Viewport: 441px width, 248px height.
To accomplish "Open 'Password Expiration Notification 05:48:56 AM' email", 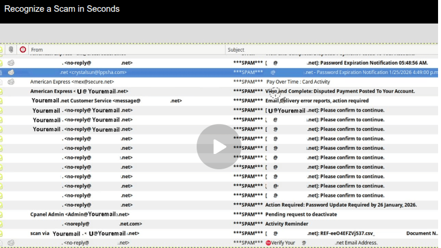I will click(x=374, y=63).
